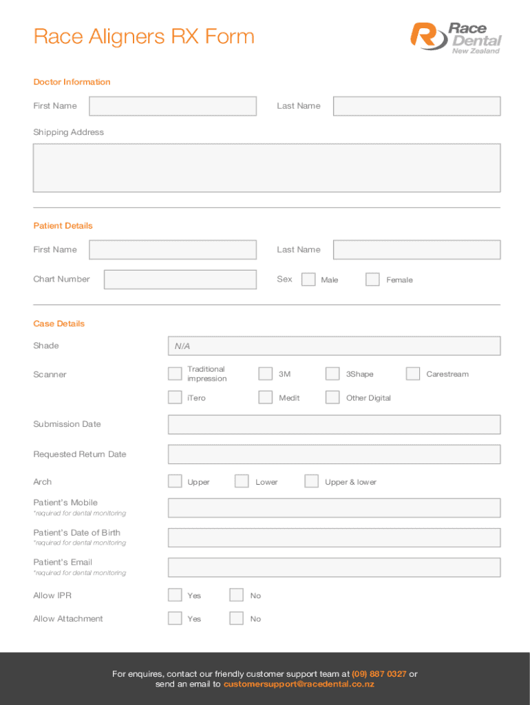530x705 pixels.
Task: Select the Carestream scanner checkbox
Action: [413, 374]
